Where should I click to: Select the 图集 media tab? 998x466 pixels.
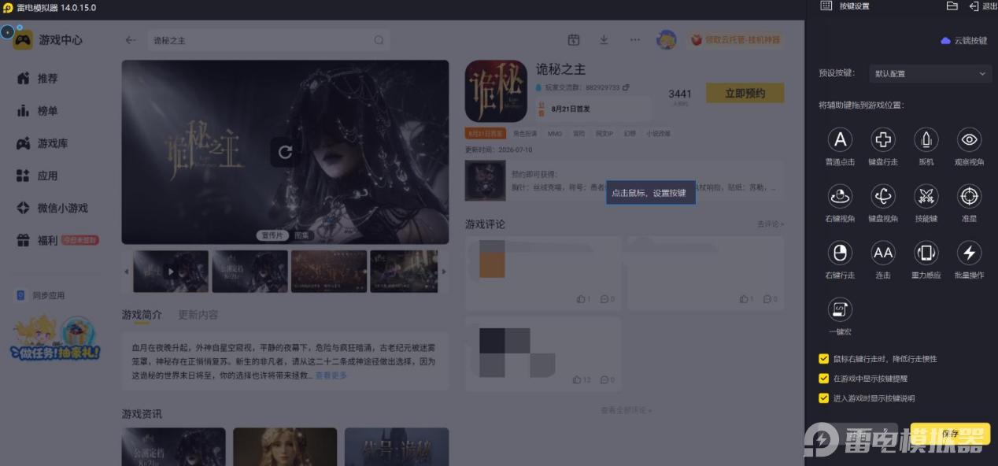(x=302, y=235)
